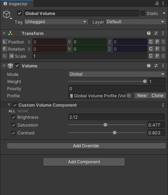Click the Inspector lock icon
Image resolution: width=168 pixels, height=195 pixels.
point(157,3)
